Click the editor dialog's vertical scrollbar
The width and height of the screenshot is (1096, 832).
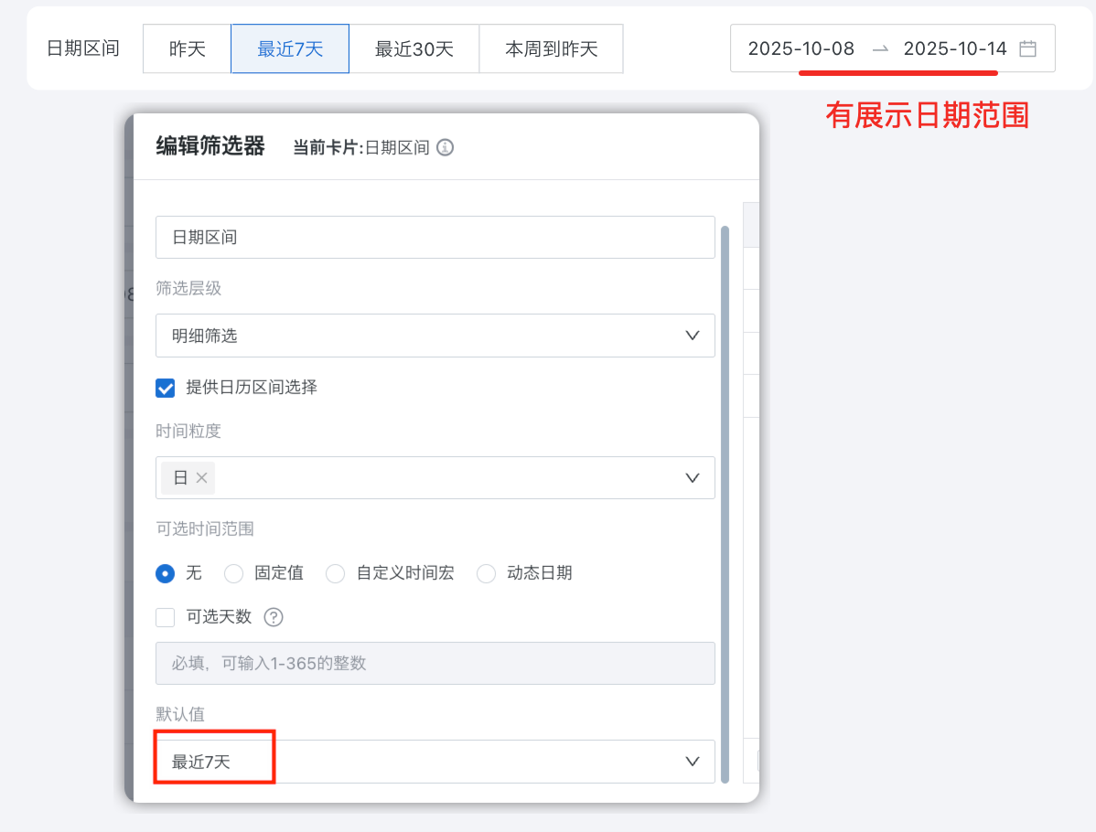[x=725, y=503]
